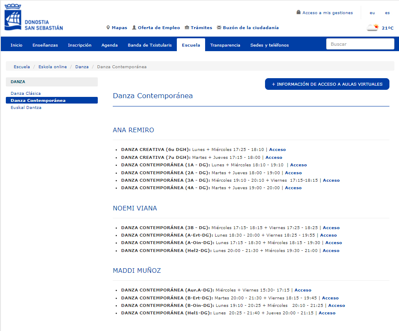This screenshot has height=331, width=399.
Task: Open Oferta de Empleo person icon link
Action: [x=156, y=28]
